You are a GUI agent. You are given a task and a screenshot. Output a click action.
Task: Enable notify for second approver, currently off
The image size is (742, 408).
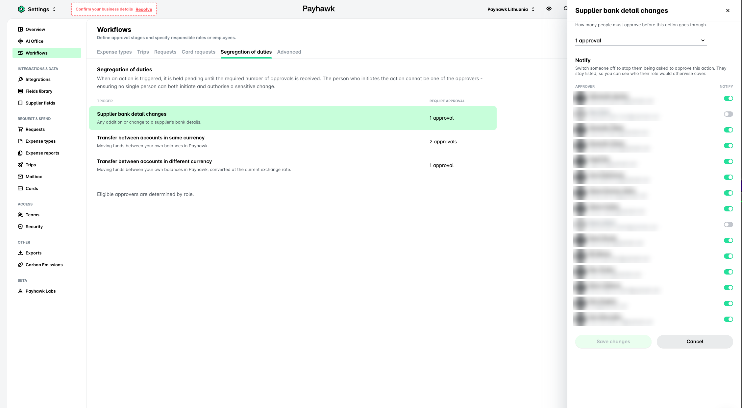coord(728,114)
